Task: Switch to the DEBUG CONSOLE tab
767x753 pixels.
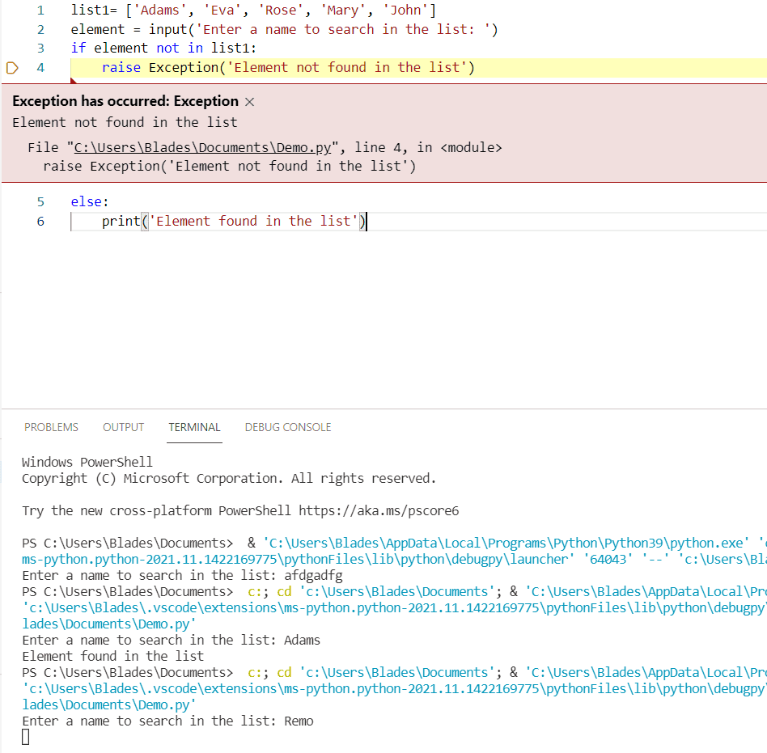Action: [x=287, y=427]
